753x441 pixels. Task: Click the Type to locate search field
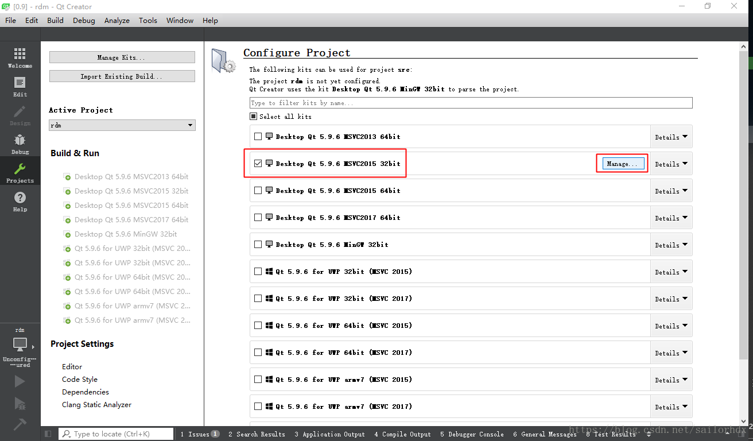tap(117, 434)
